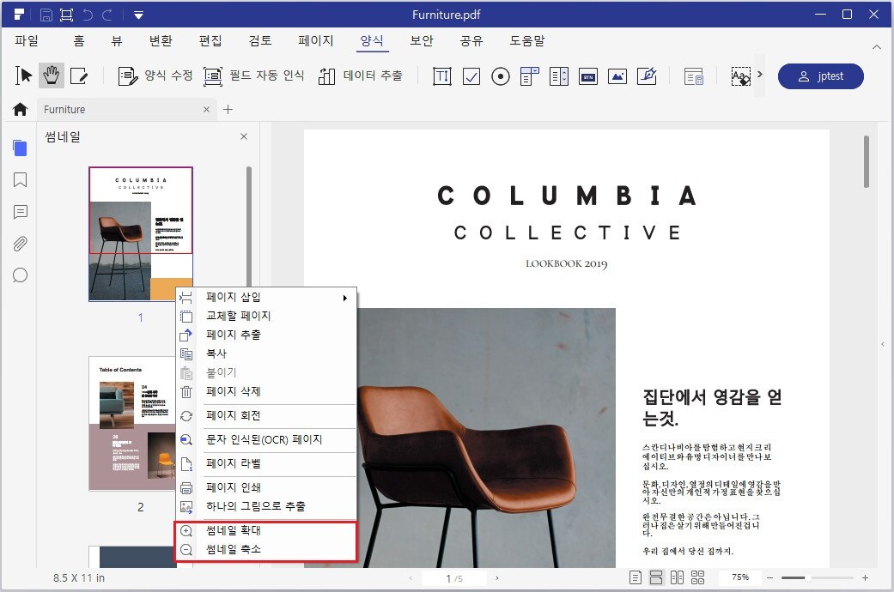Add an image form field

click(x=617, y=76)
